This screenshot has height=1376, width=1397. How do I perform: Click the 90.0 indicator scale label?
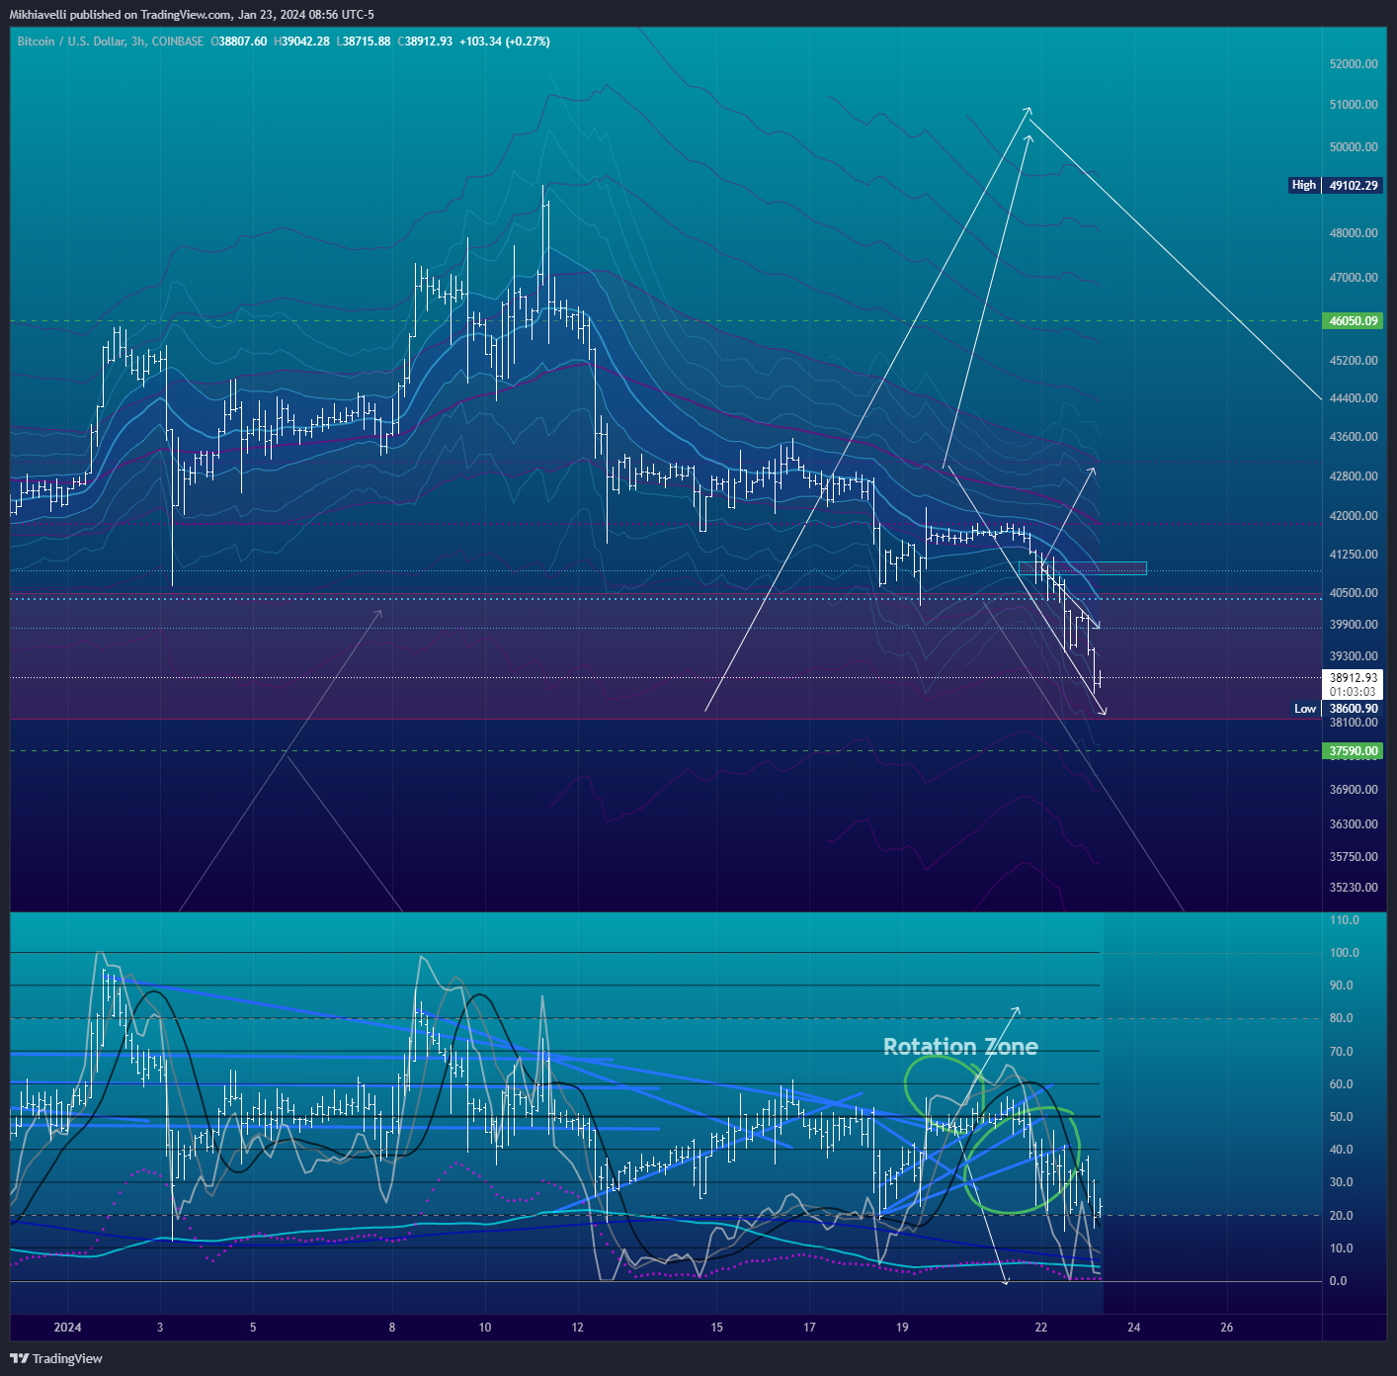coord(1341,986)
